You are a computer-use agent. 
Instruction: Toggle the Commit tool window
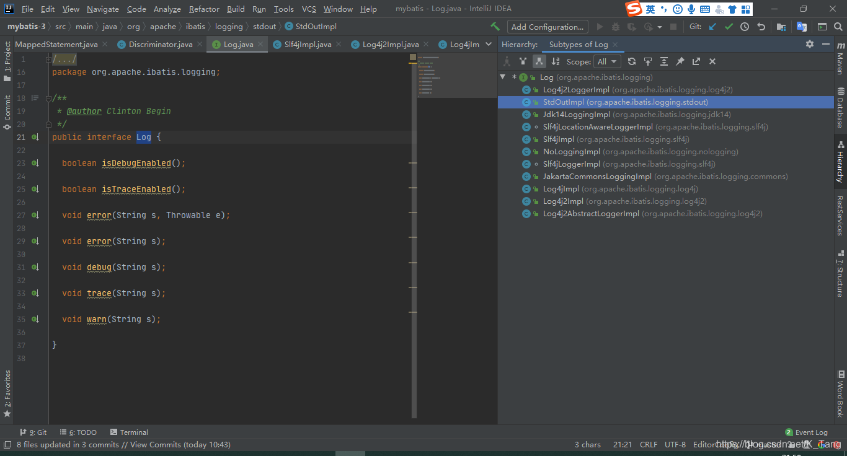pos(7,112)
